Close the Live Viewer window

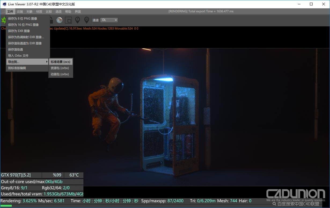point(324,4)
